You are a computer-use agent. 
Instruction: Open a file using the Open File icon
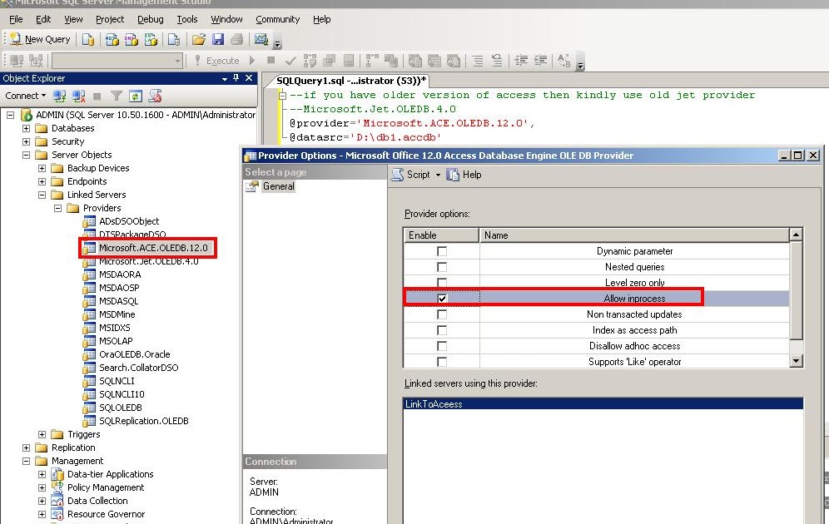(198, 39)
